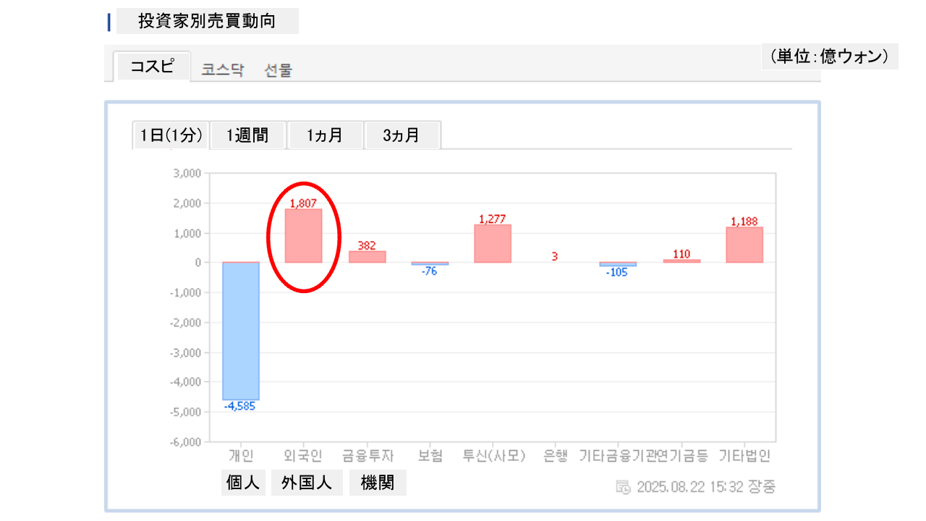Click the 기타법인 bar showing 1,188
The height and width of the screenshot is (521, 926).
pos(744,245)
